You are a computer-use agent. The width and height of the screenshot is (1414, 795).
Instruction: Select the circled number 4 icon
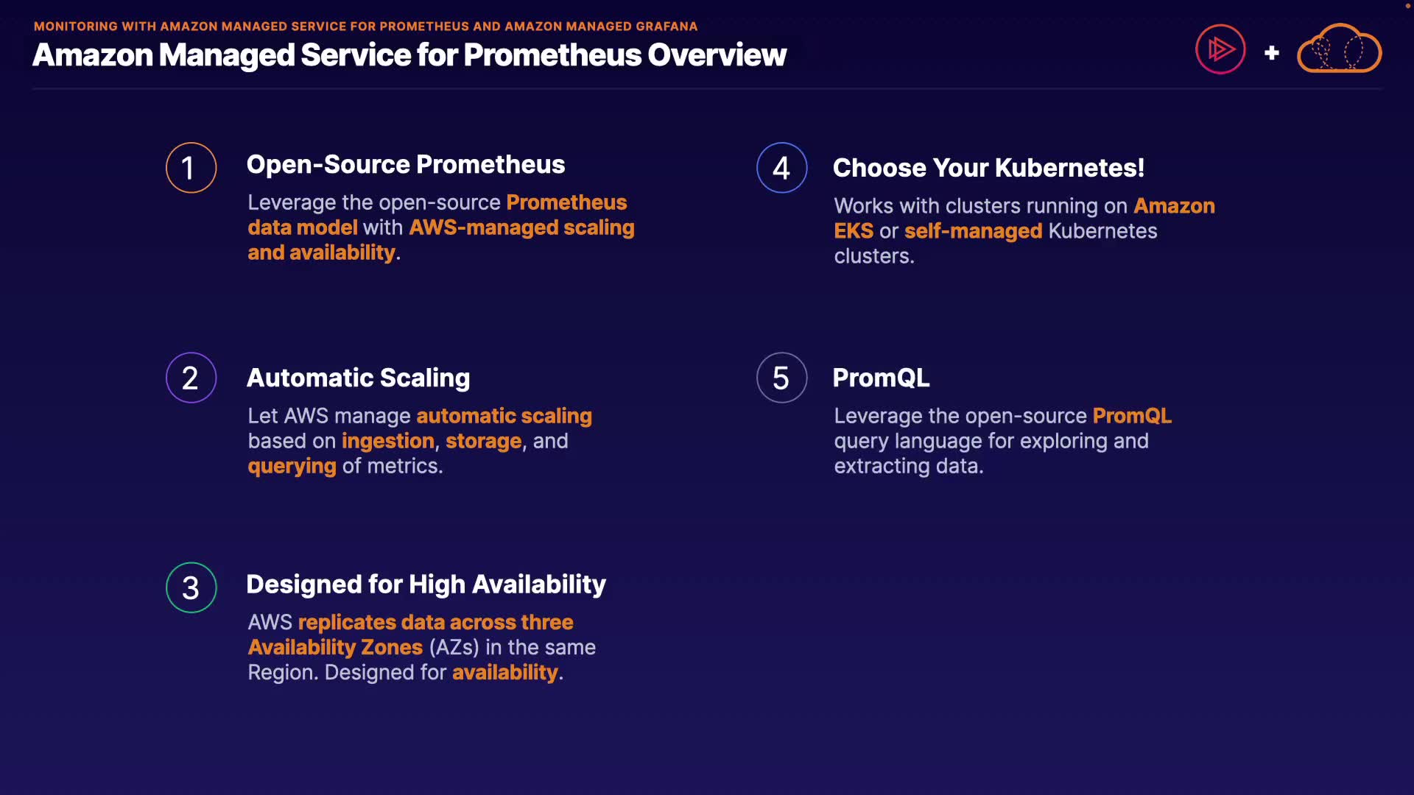click(x=781, y=168)
